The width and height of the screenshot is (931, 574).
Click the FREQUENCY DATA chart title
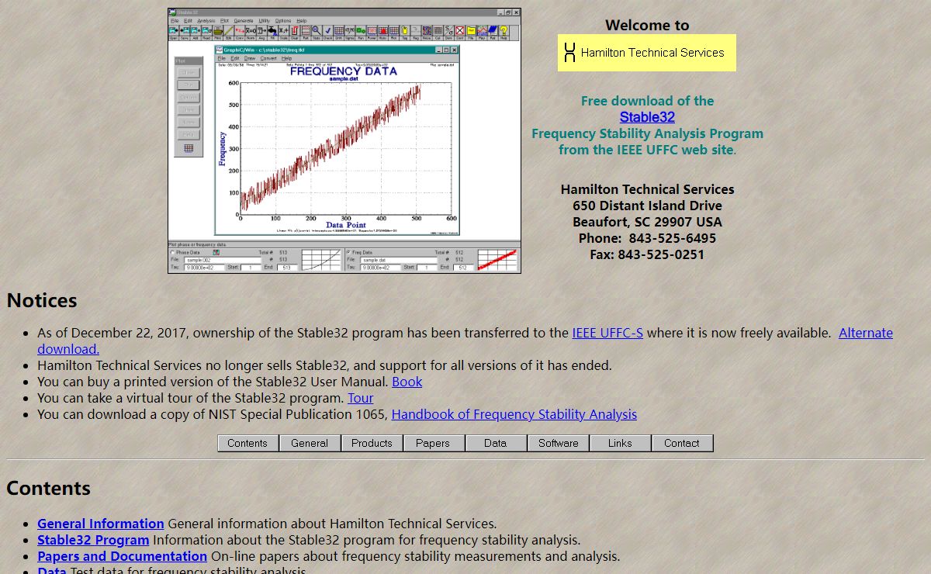[x=343, y=71]
